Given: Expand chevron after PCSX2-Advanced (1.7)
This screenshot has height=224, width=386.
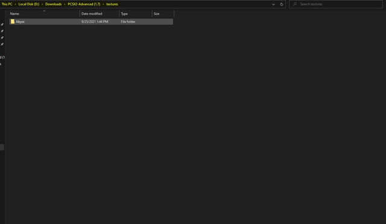Looking at the screenshot, I should tap(103, 4).
